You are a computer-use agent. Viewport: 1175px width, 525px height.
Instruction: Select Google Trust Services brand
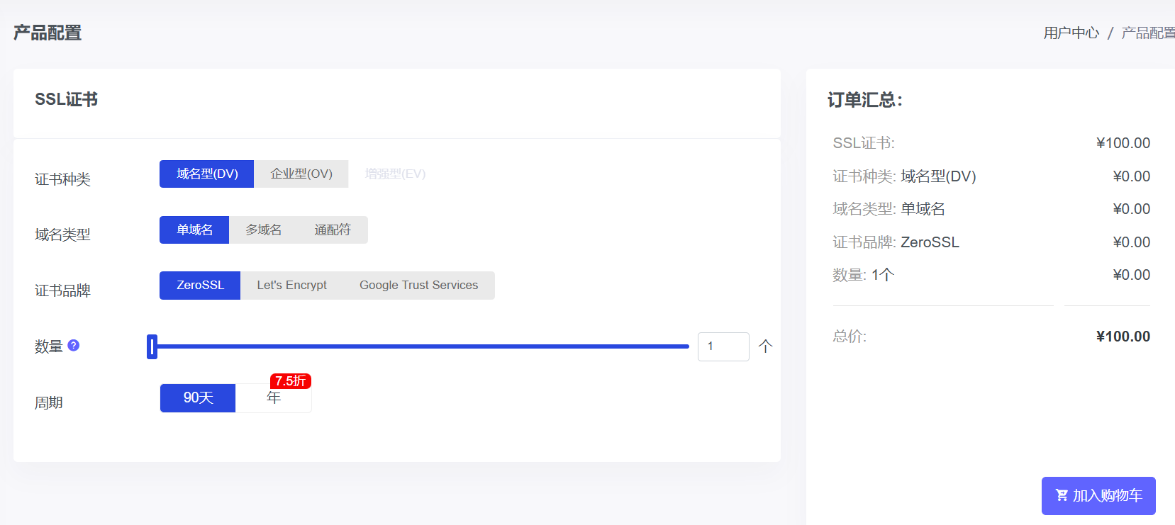point(418,286)
